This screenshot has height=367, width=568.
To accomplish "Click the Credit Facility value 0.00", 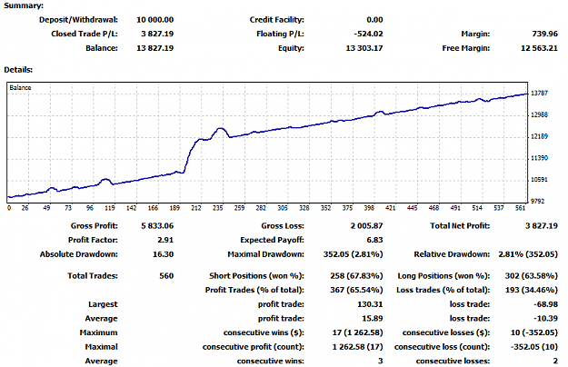I will tap(374, 20).
